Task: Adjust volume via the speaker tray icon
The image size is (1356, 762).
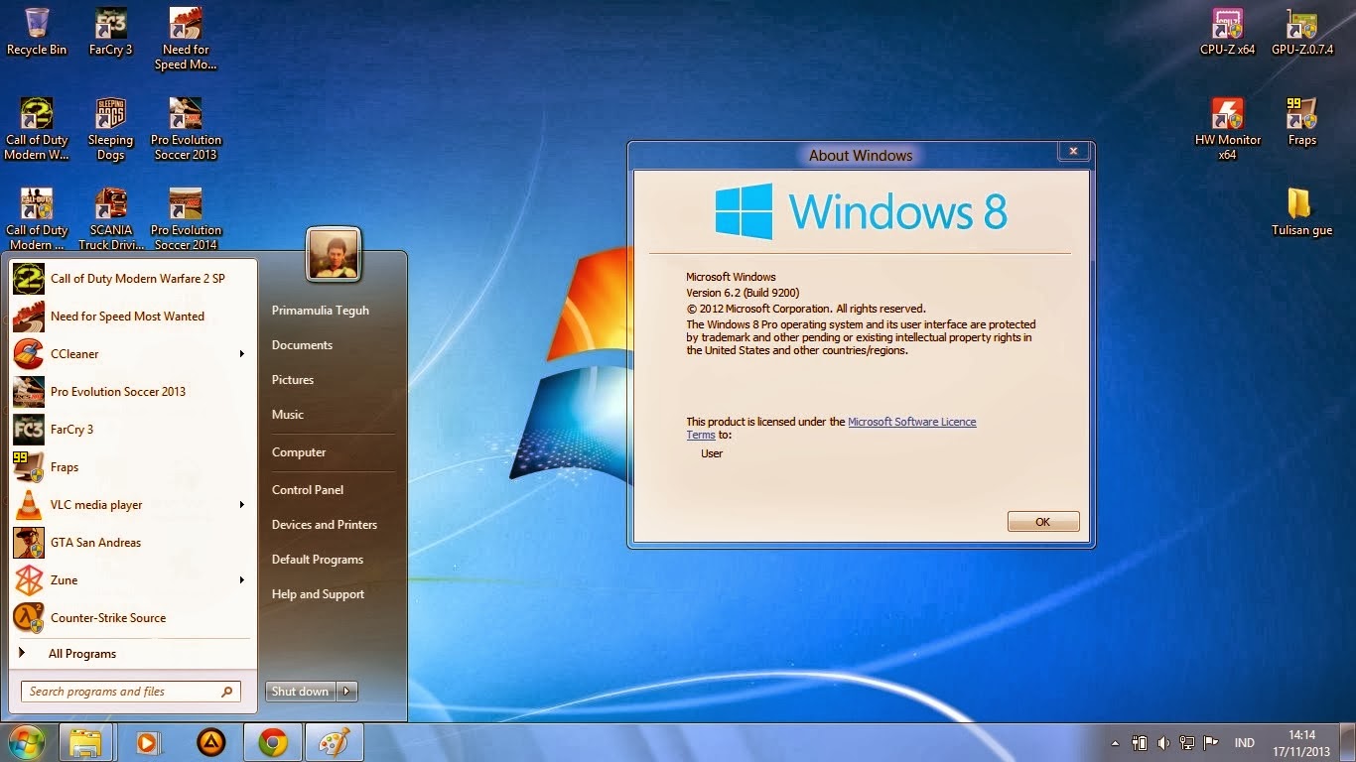Action: coord(1163,741)
